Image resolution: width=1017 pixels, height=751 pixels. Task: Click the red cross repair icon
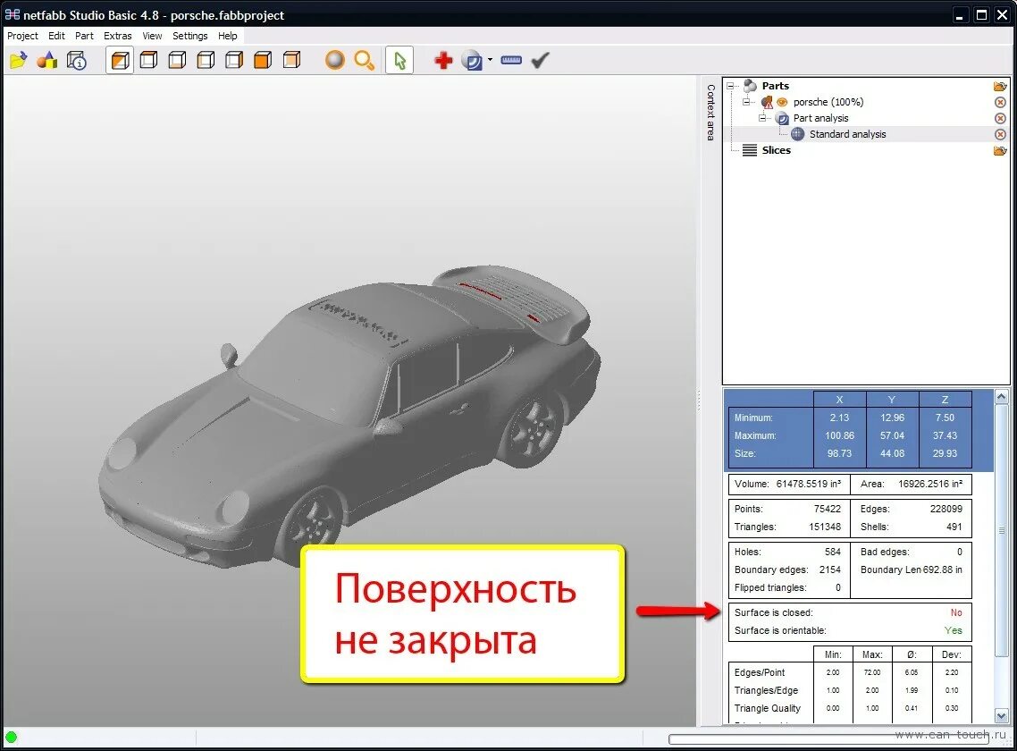tap(443, 61)
